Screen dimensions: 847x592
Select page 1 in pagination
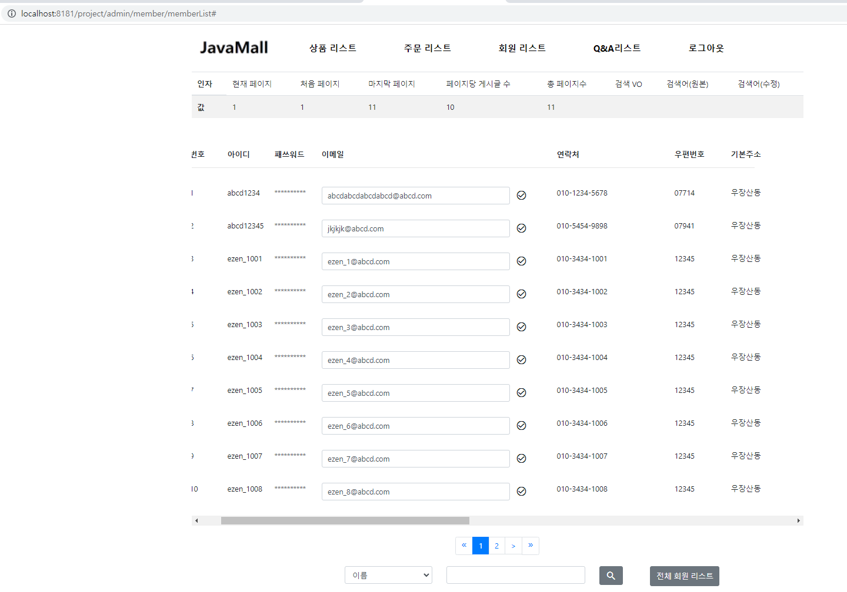click(x=481, y=546)
